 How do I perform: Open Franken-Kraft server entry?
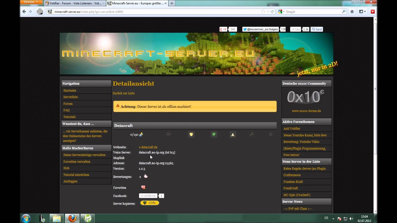point(293,181)
